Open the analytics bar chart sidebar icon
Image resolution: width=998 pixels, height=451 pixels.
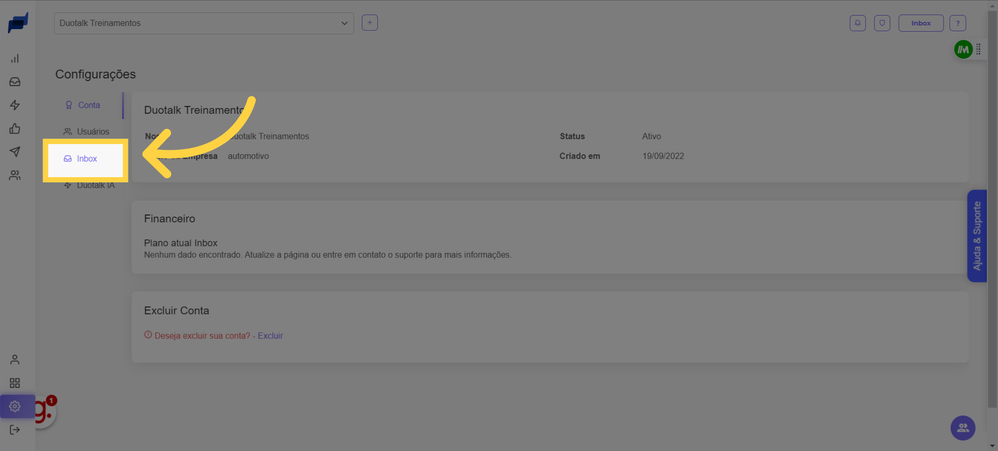pyautogui.click(x=15, y=59)
